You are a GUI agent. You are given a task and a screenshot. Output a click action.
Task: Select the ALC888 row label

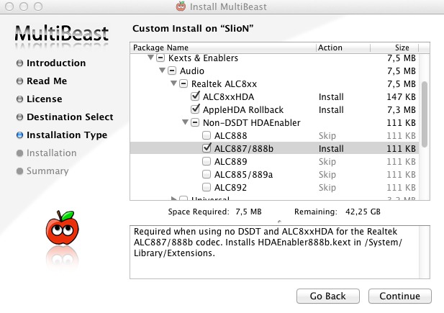[230, 136]
